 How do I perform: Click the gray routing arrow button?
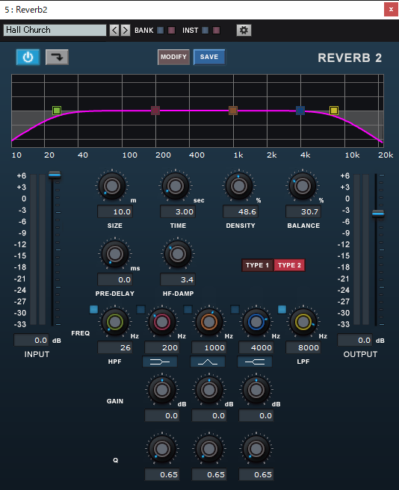(x=57, y=58)
